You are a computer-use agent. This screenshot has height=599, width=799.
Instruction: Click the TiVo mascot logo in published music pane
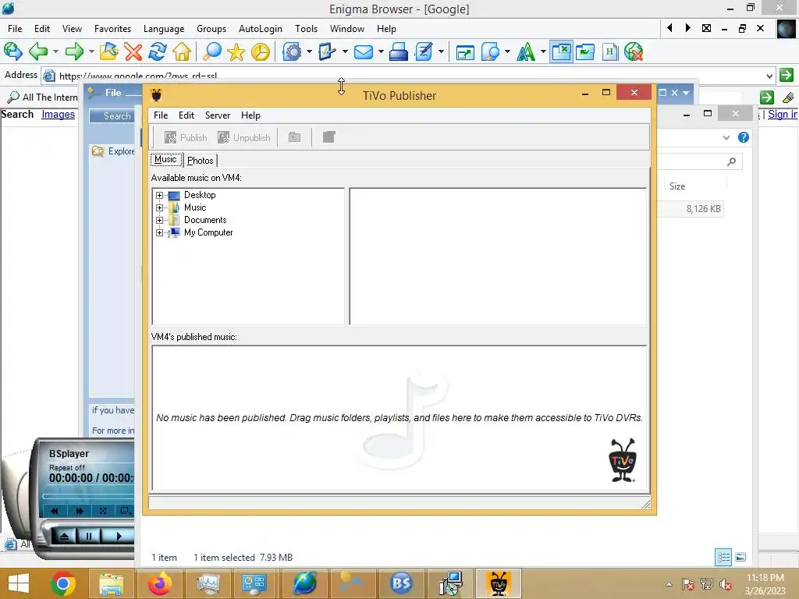(x=622, y=460)
